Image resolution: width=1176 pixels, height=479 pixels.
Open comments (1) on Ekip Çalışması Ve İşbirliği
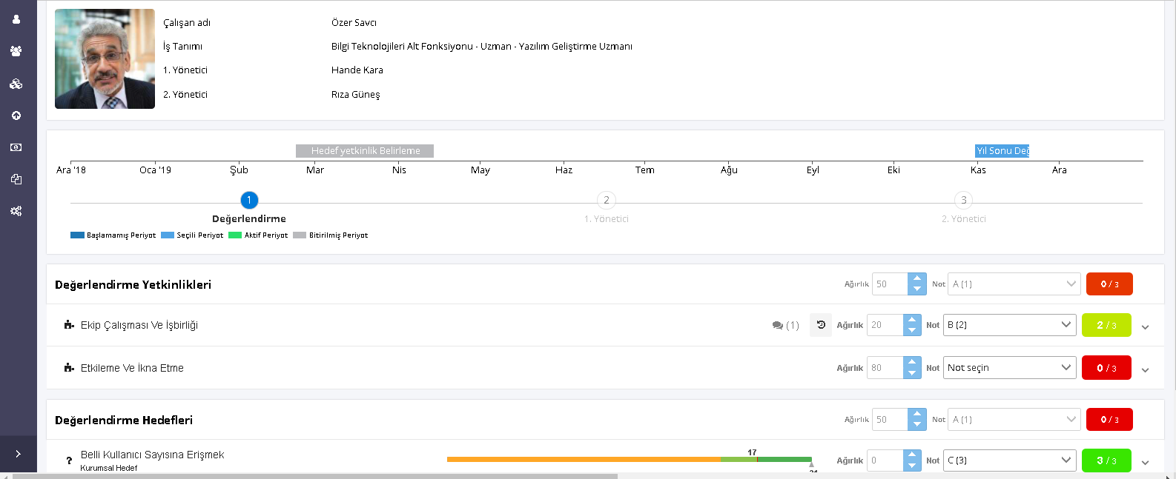tap(785, 325)
